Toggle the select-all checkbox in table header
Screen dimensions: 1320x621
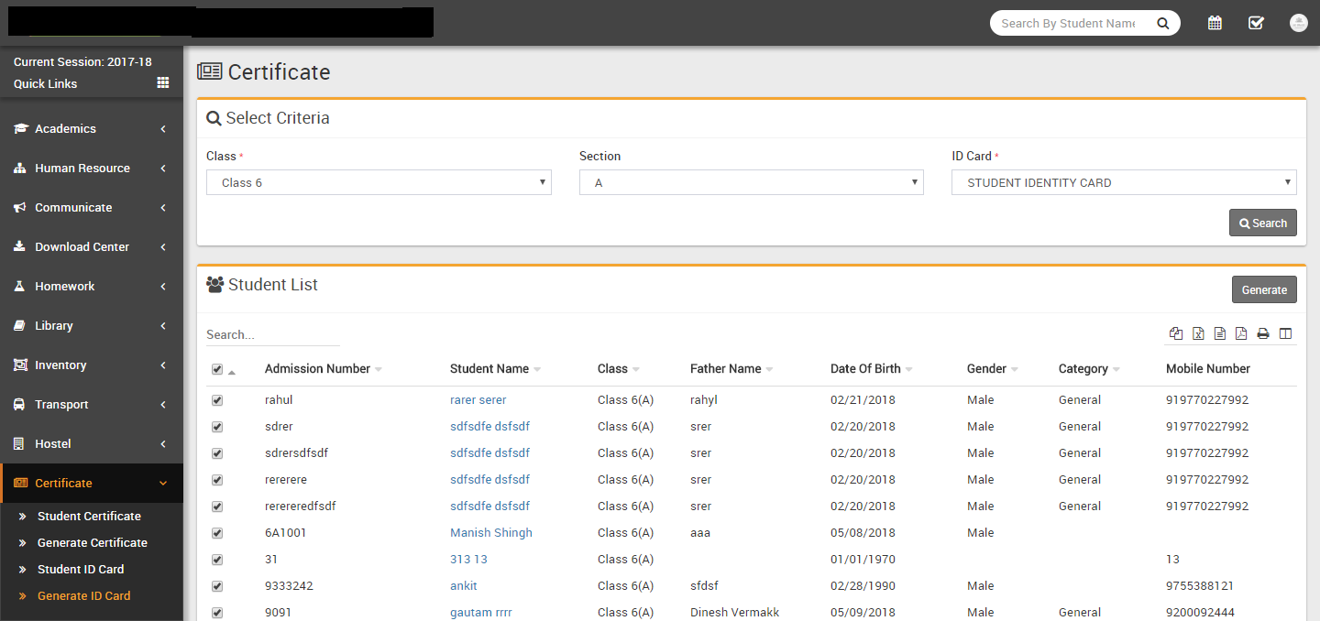[217, 369]
